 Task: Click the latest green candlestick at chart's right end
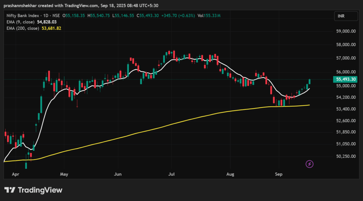point(309,82)
